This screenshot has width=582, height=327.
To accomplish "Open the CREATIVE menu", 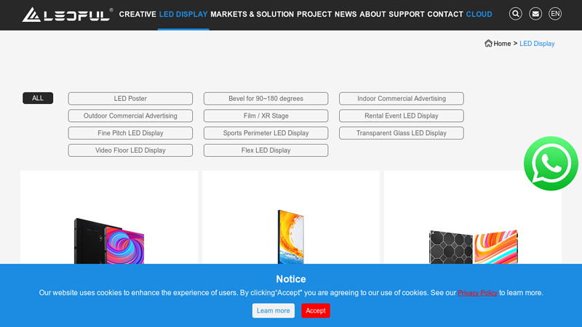I will coord(137,14).
